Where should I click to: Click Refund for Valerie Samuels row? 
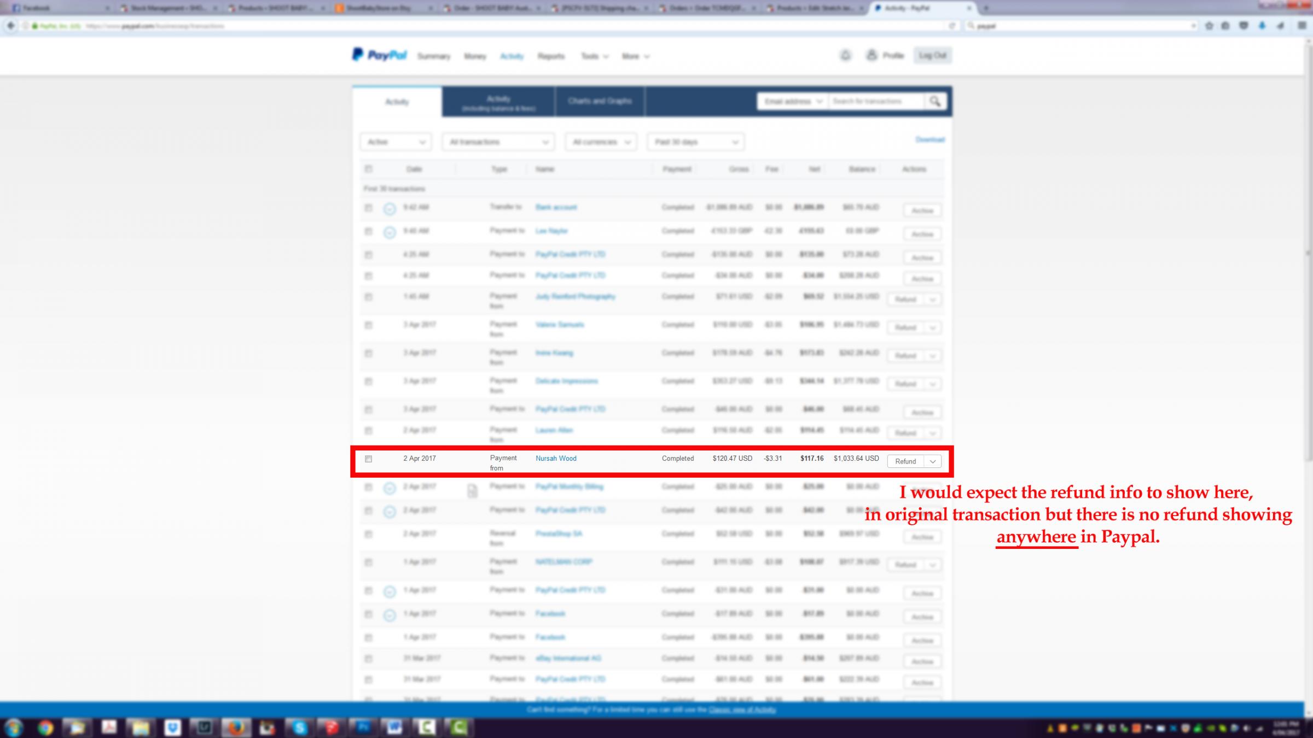pyautogui.click(x=905, y=327)
